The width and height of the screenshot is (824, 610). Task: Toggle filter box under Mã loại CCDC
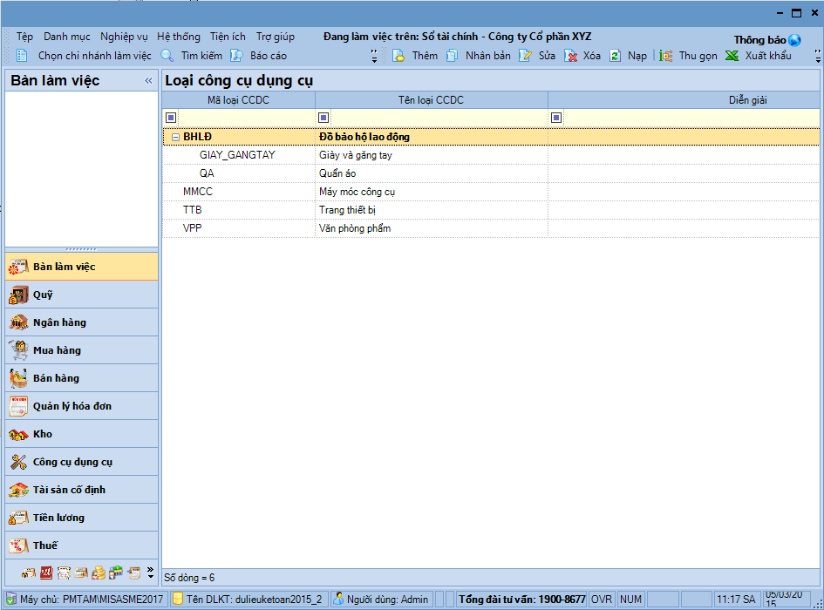coord(171,118)
